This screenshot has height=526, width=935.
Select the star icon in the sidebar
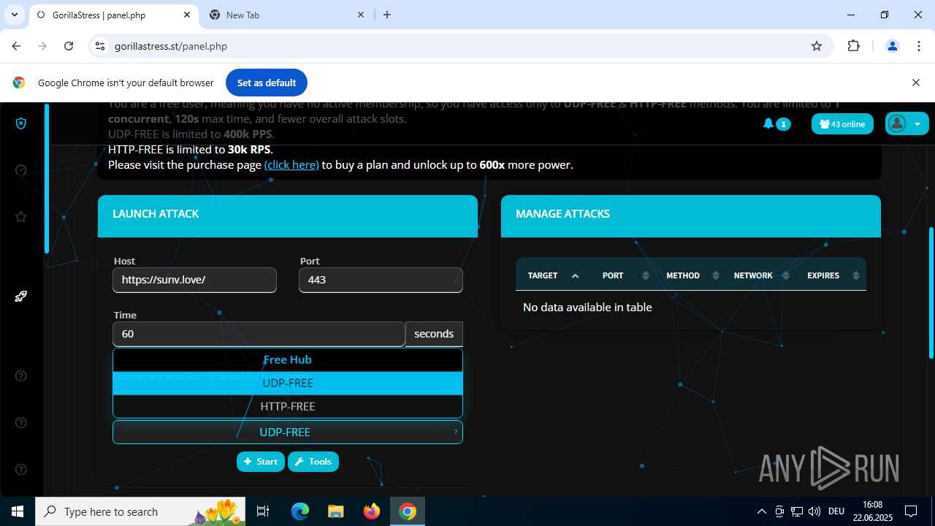(21, 217)
